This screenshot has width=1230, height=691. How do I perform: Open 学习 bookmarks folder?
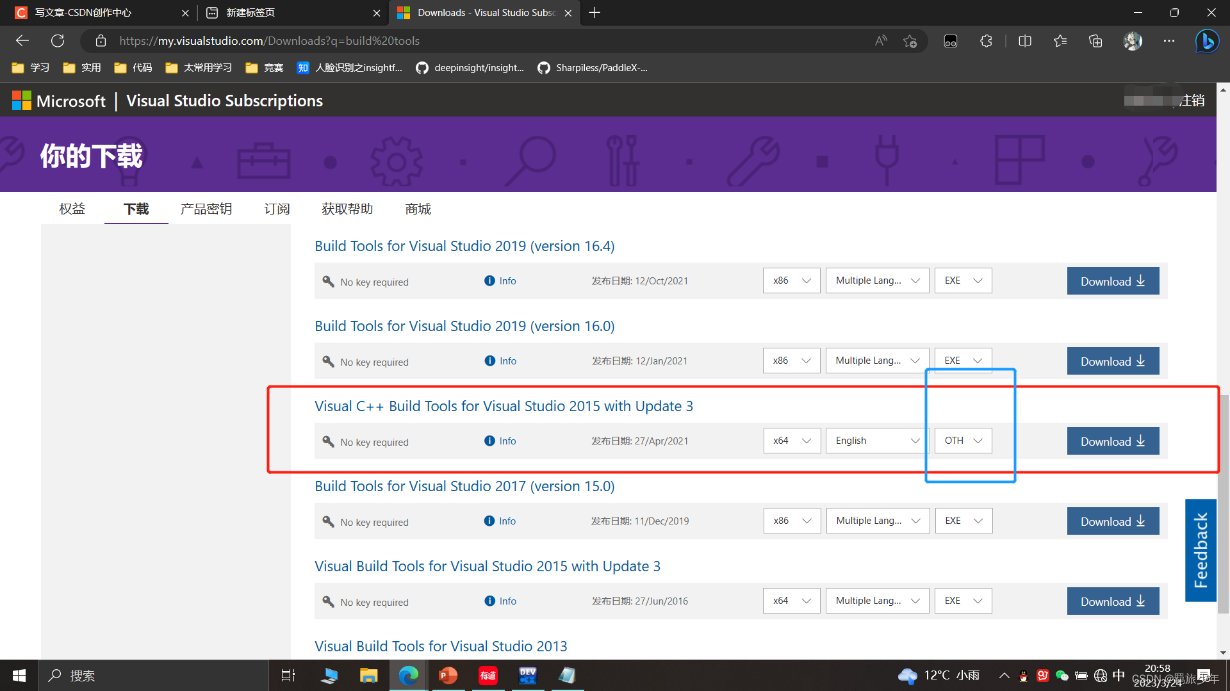tap(31, 68)
